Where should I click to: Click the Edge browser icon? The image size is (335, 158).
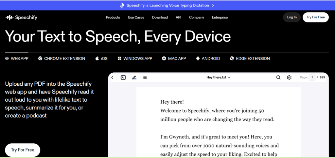pyautogui.click(x=232, y=59)
